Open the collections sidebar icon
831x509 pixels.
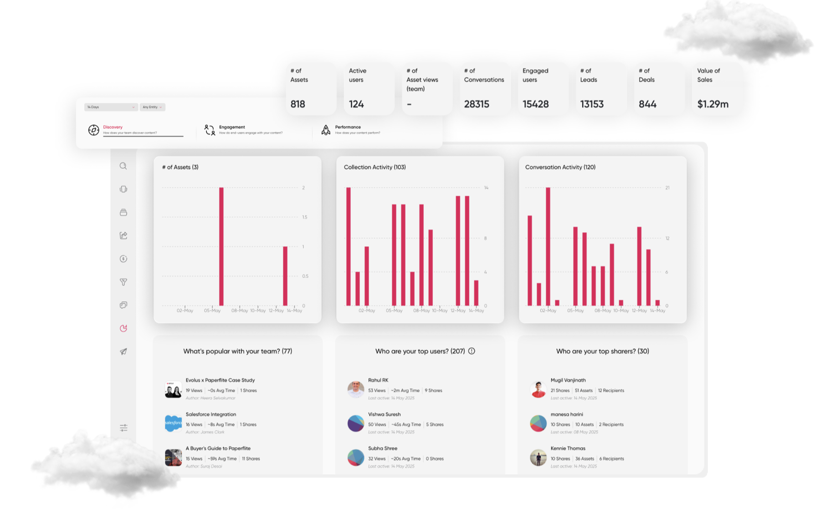point(123,213)
